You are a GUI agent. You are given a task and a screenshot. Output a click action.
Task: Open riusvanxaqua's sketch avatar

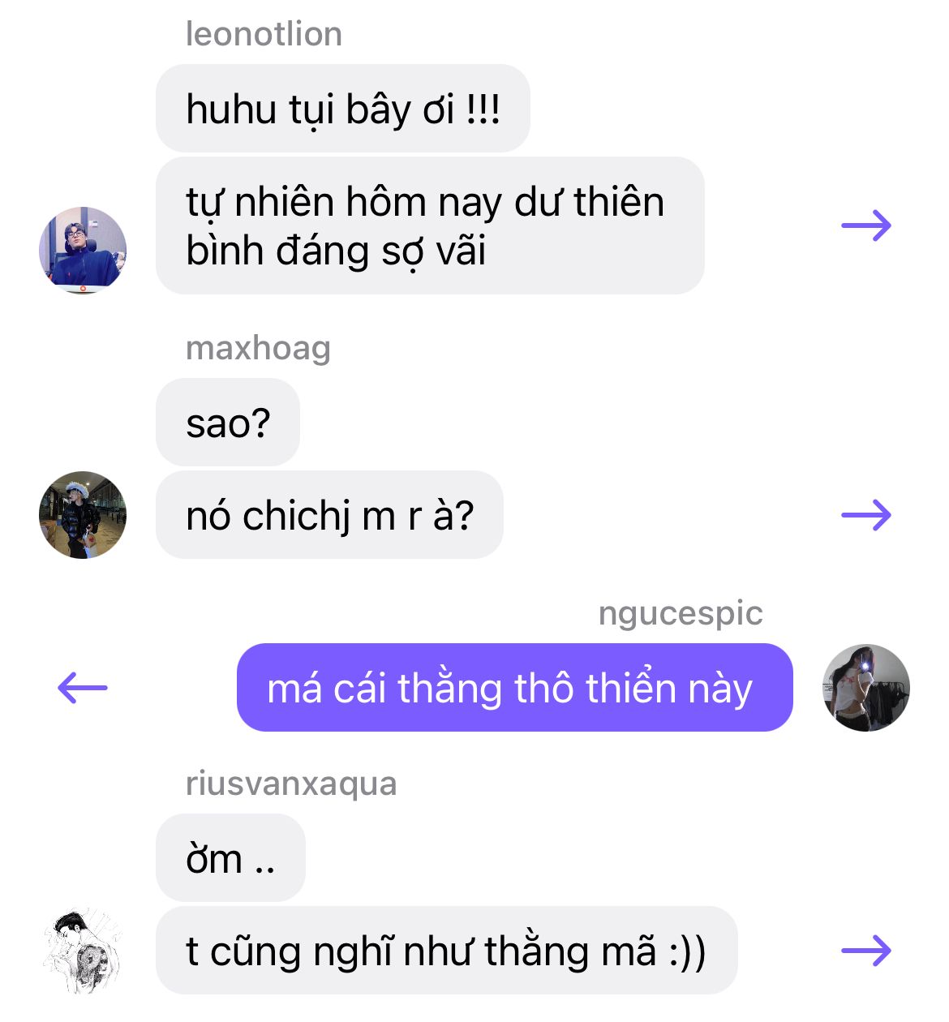[83, 951]
